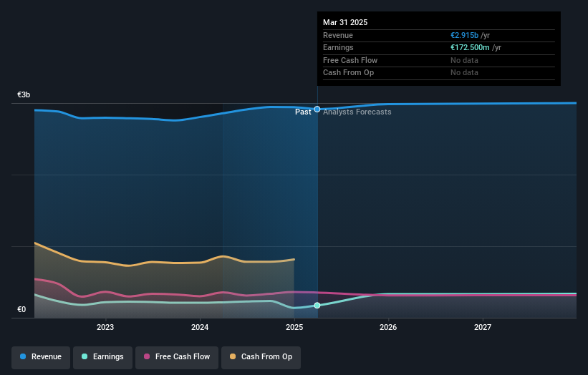Click the 2027 x-axis label
This screenshot has height=375, width=588.
click(x=483, y=328)
